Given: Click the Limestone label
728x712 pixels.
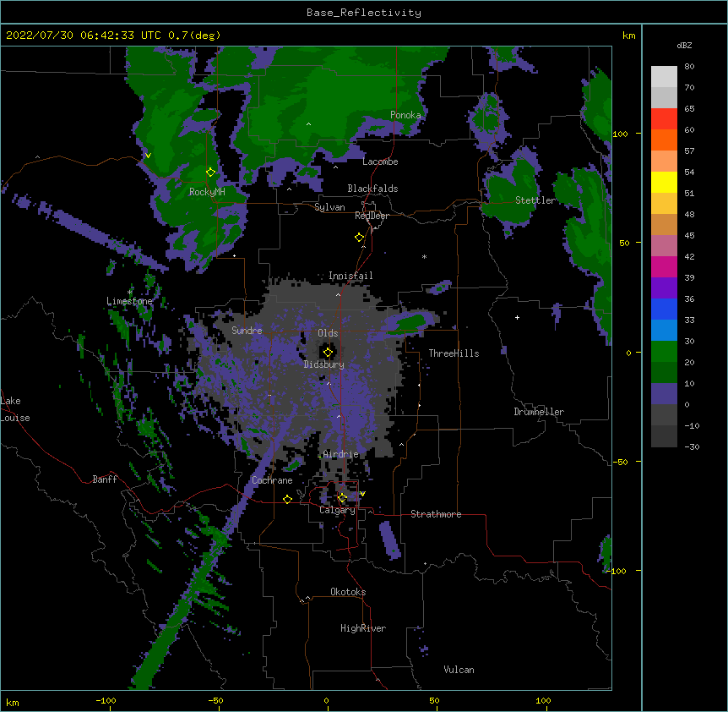Looking at the screenshot, I should (129, 301).
